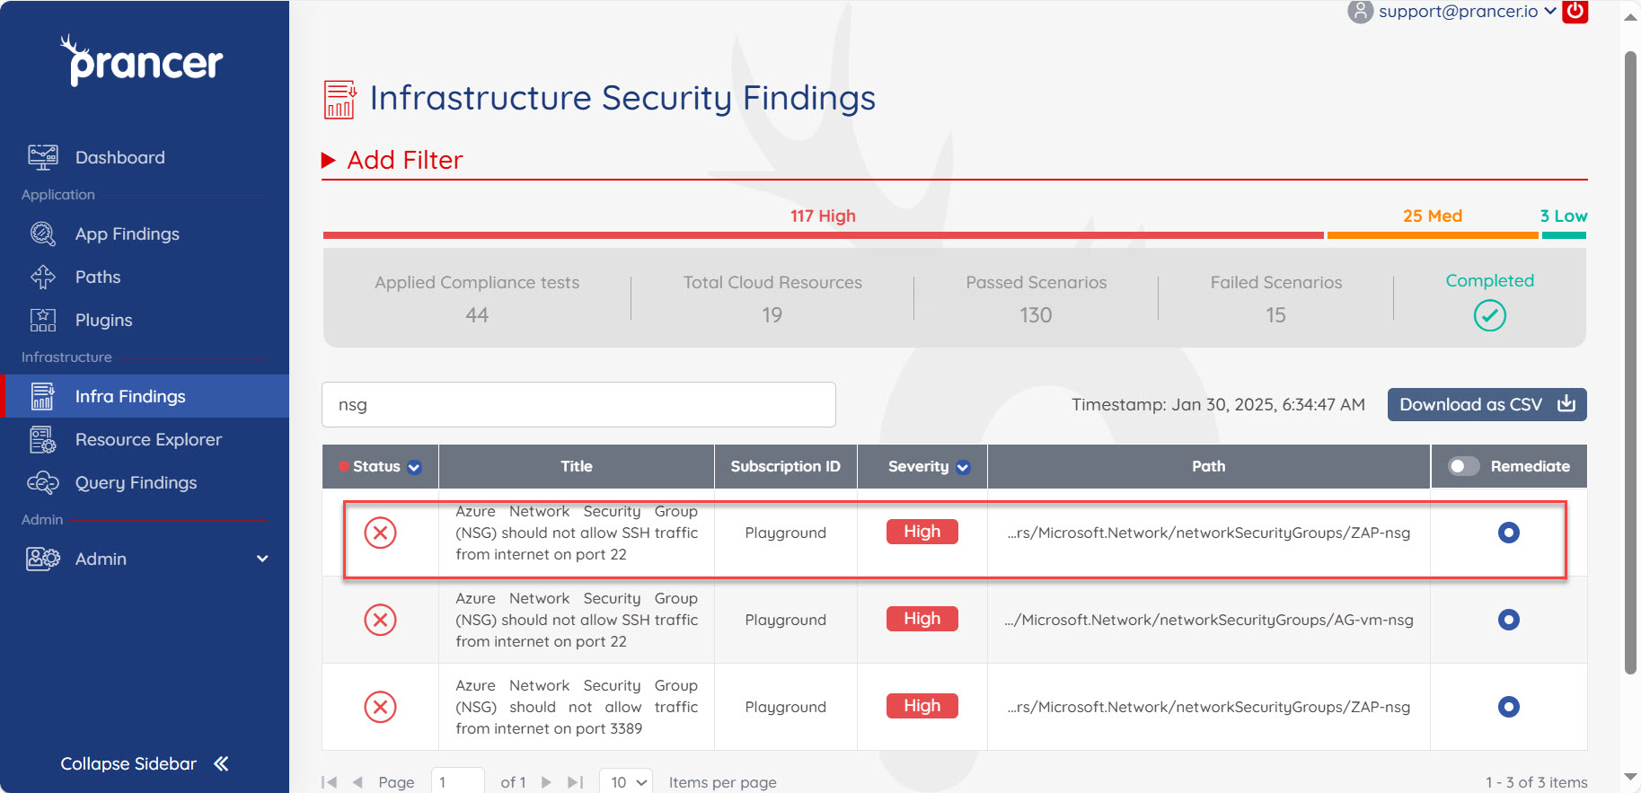This screenshot has width=1641, height=793.
Task: Click the vertical page scrollbar
Action: [x=1631, y=362]
